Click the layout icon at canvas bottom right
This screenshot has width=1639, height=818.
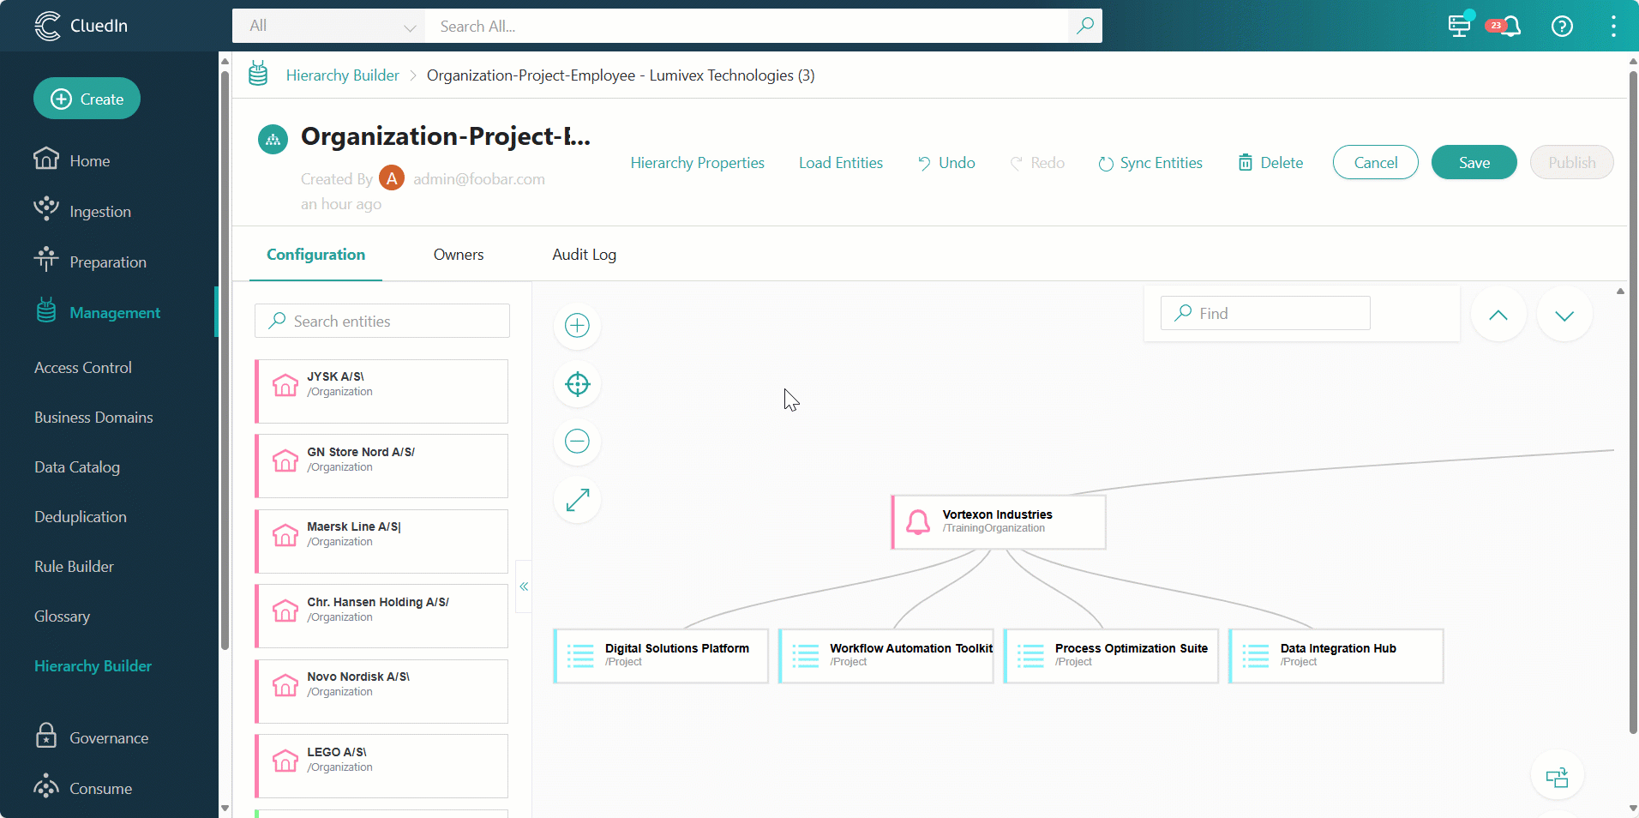pyautogui.click(x=1557, y=777)
